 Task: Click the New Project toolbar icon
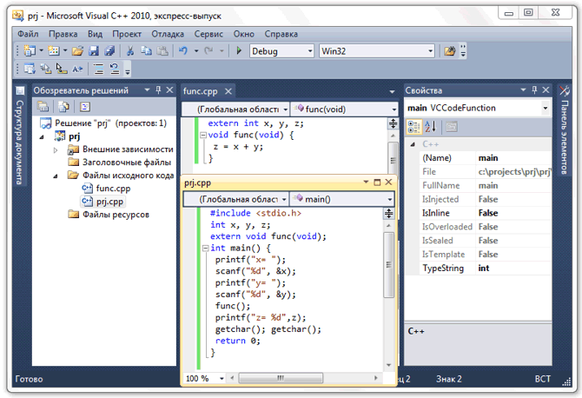(x=30, y=50)
